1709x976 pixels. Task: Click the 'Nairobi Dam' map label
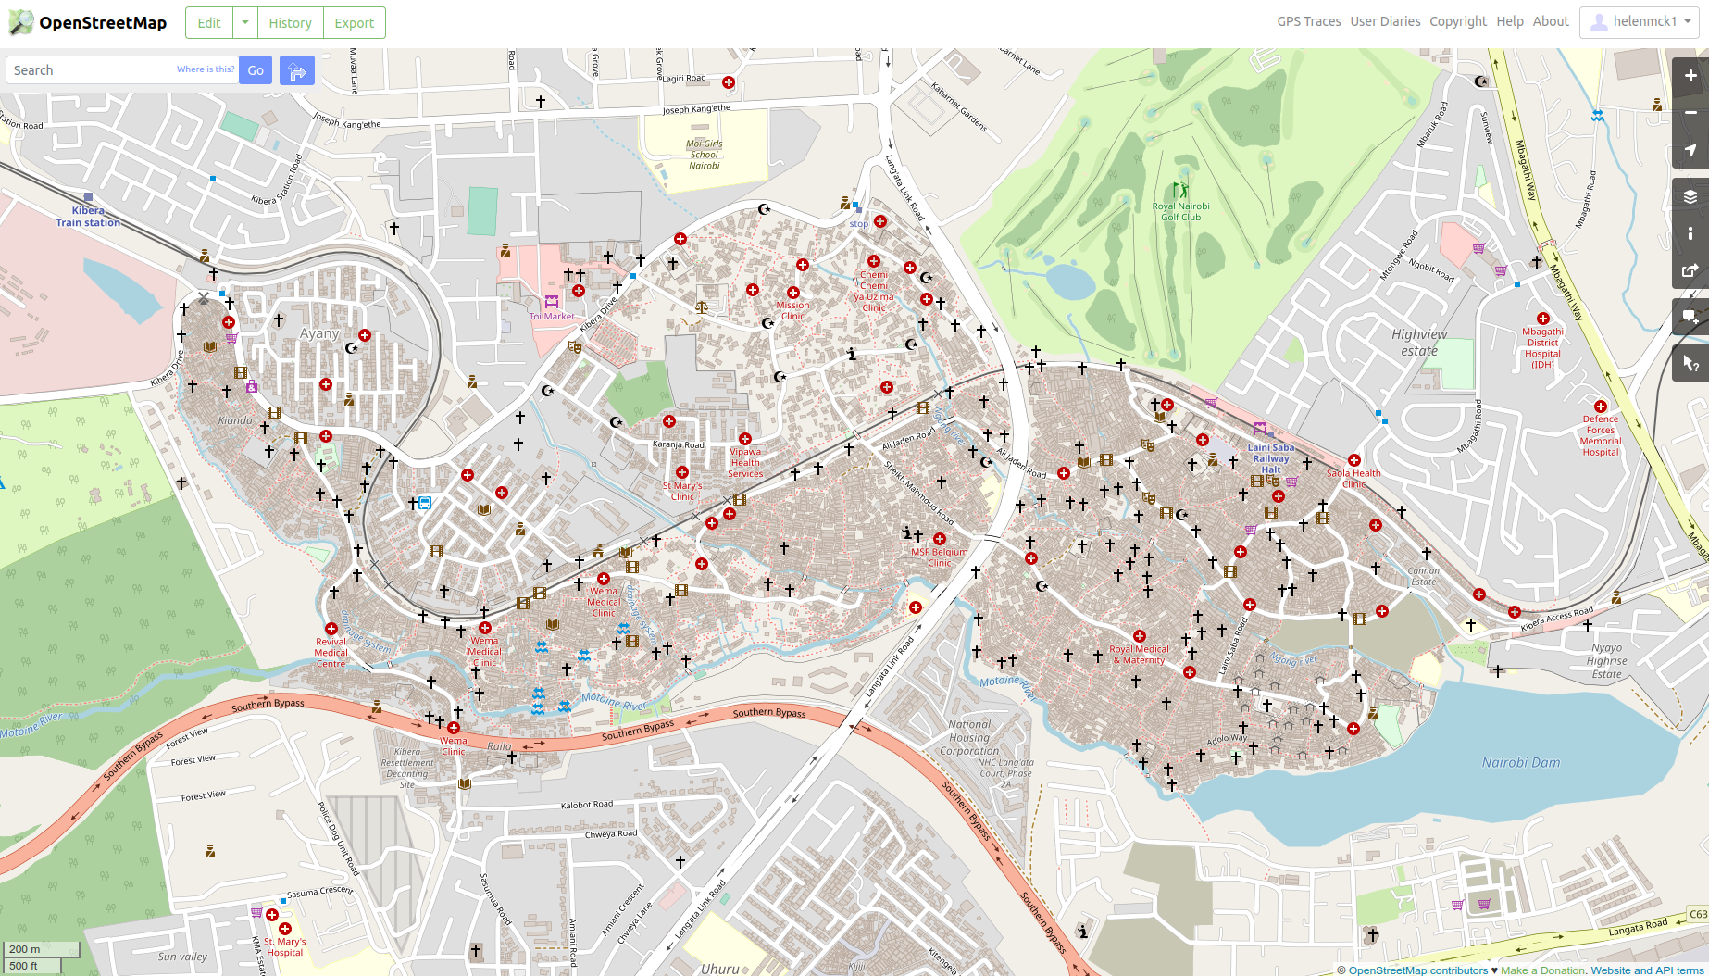click(x=1521, y=763)
